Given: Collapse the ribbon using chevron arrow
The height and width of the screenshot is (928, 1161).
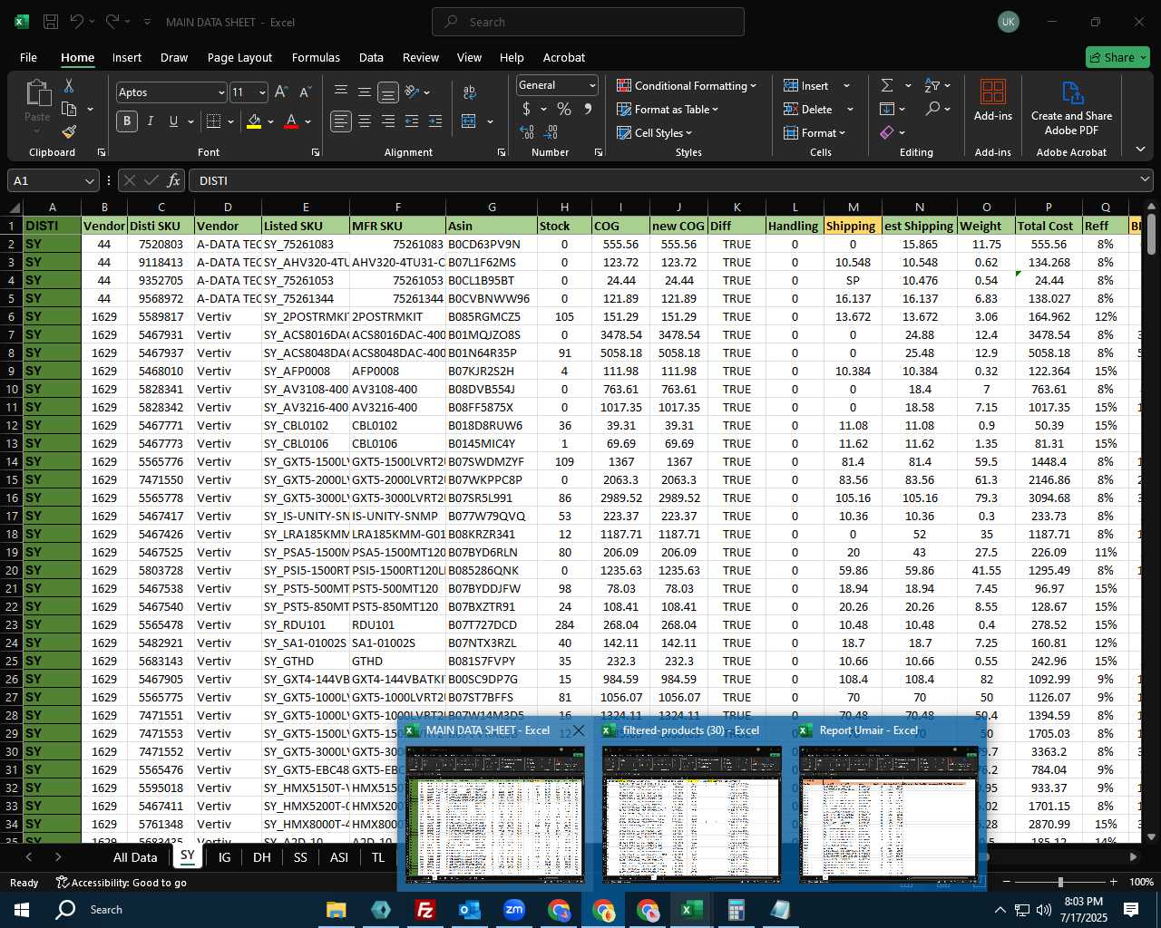Looking at the screenshot, I should (x=1140, y=150).
